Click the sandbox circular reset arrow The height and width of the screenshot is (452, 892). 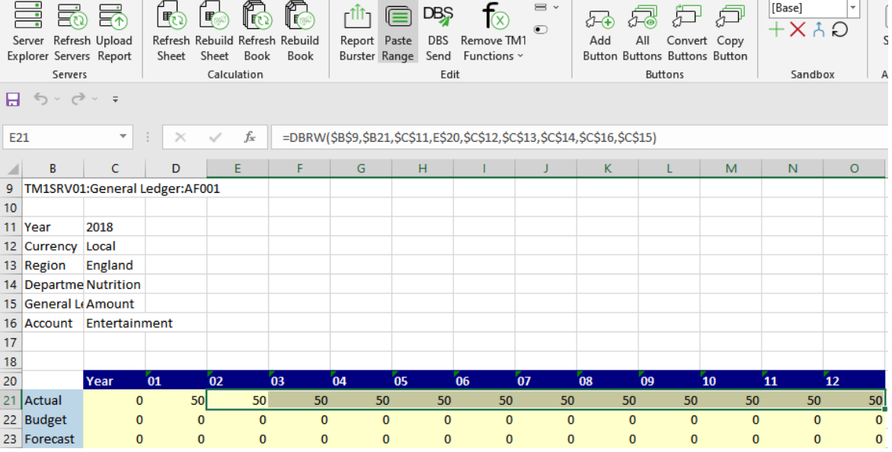pyautogui.click(x=839, y=30)
